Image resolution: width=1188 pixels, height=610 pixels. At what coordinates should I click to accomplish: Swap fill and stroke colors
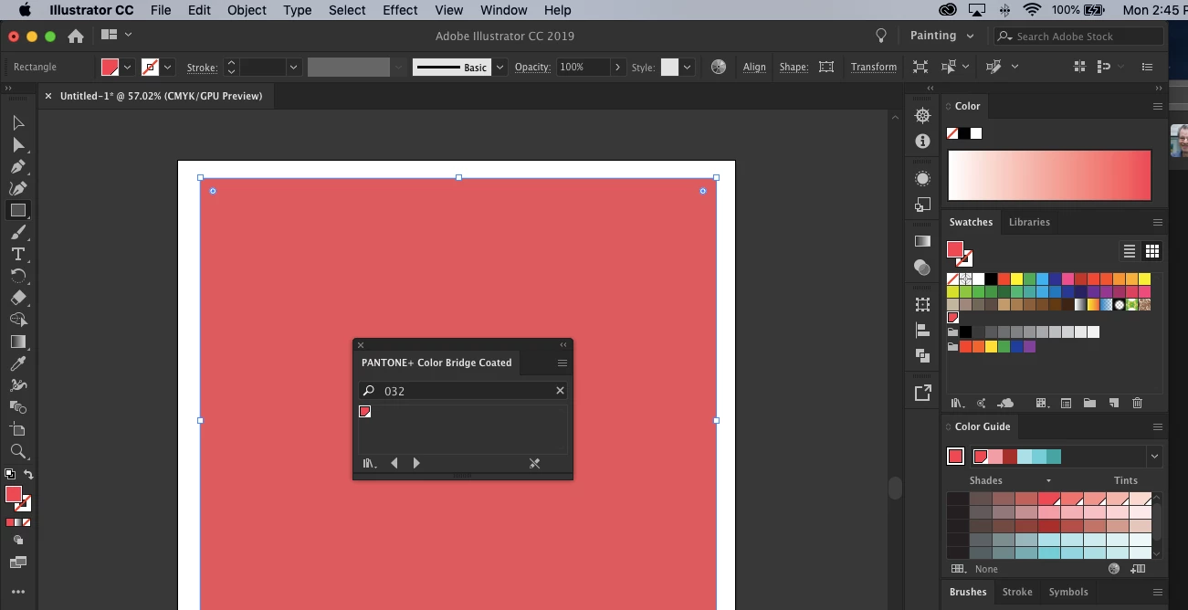28,474
